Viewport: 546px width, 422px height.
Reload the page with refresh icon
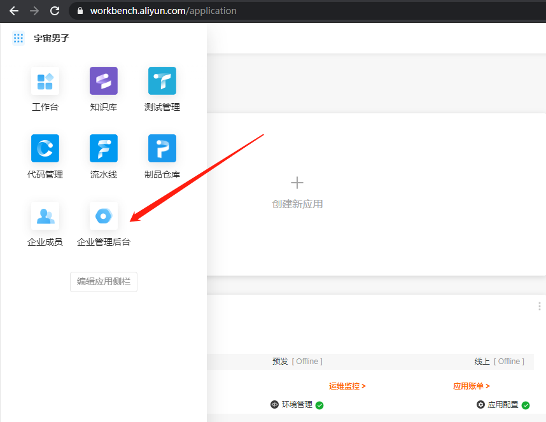pyautogui.click(x=55, y=11)
